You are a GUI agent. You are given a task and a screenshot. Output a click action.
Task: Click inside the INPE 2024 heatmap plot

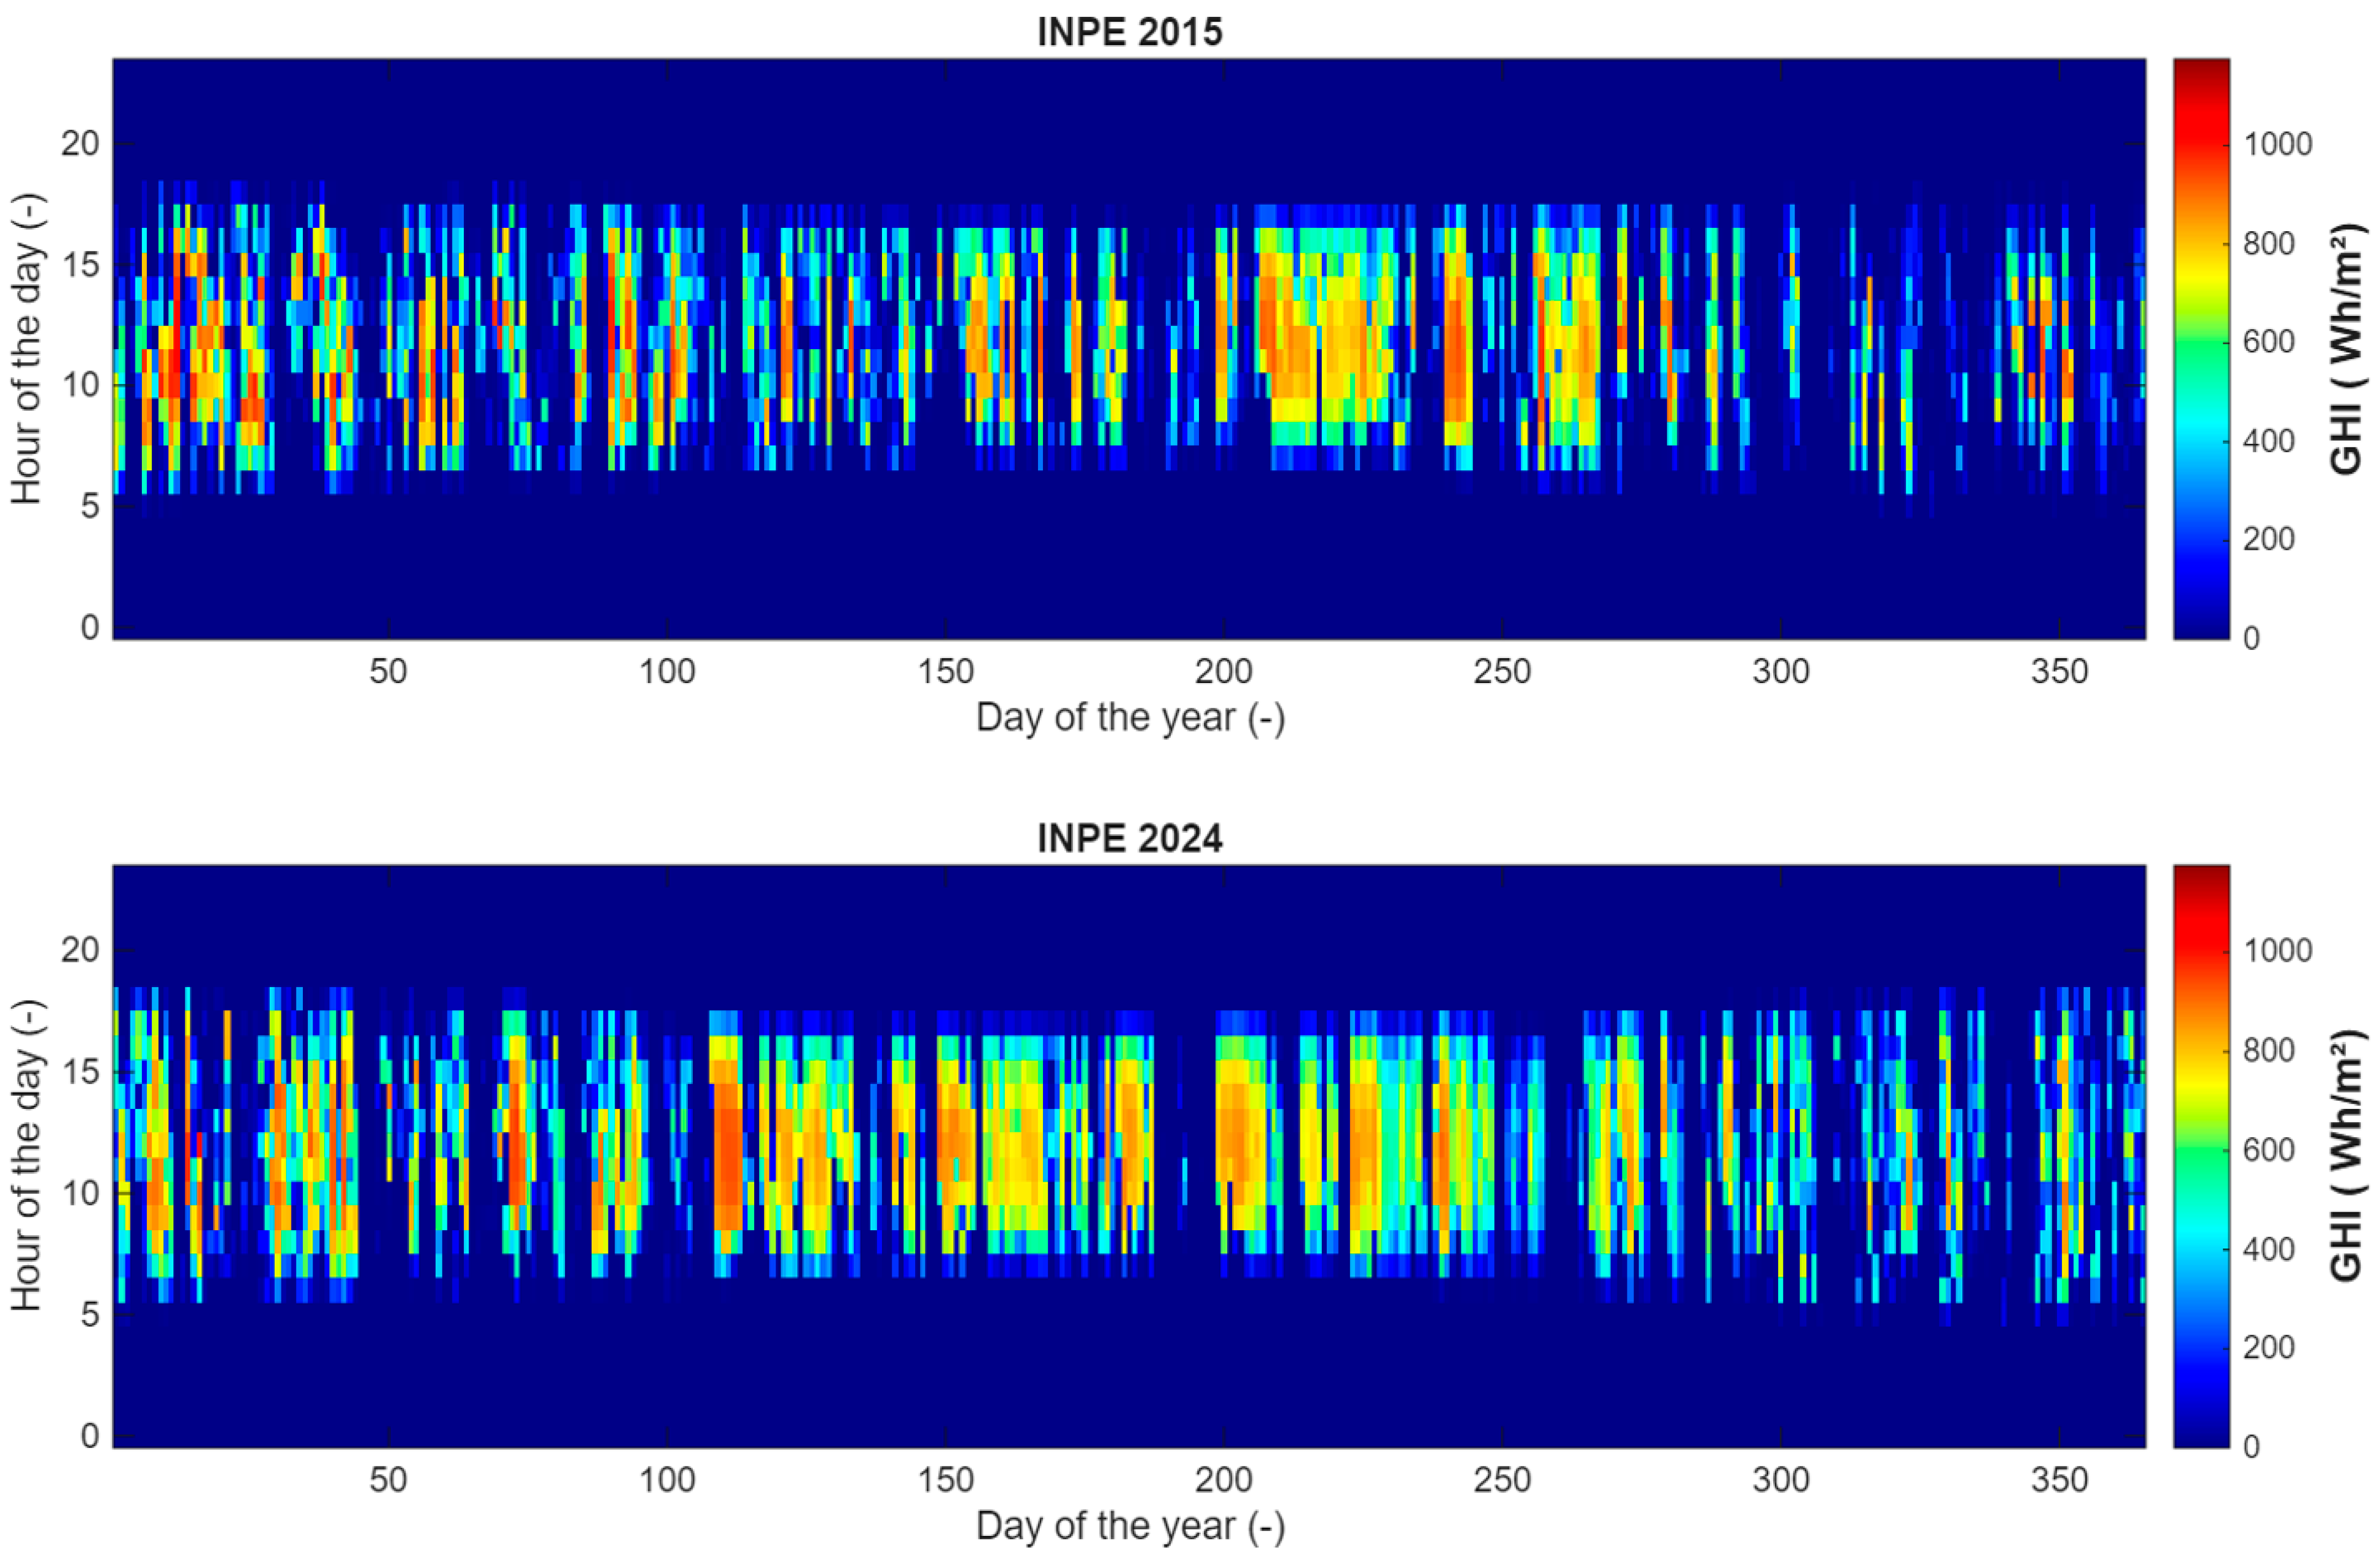click(1129, 1155)
